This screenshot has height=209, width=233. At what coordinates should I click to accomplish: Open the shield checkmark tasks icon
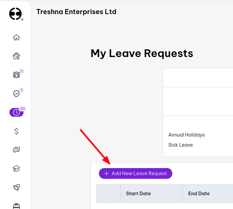pos(16,94)
